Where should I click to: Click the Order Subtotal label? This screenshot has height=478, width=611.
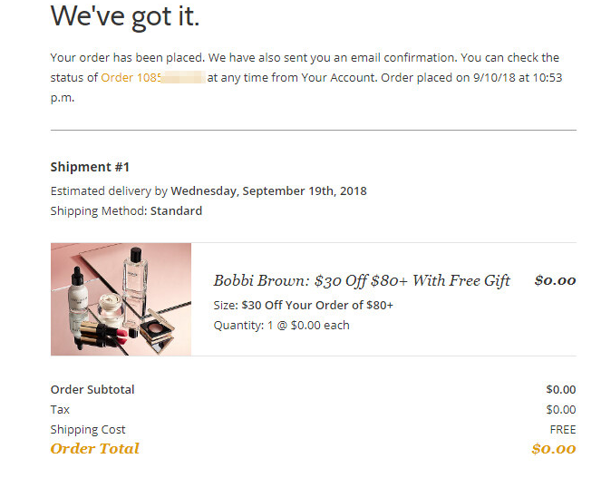[x=92, y=390]
